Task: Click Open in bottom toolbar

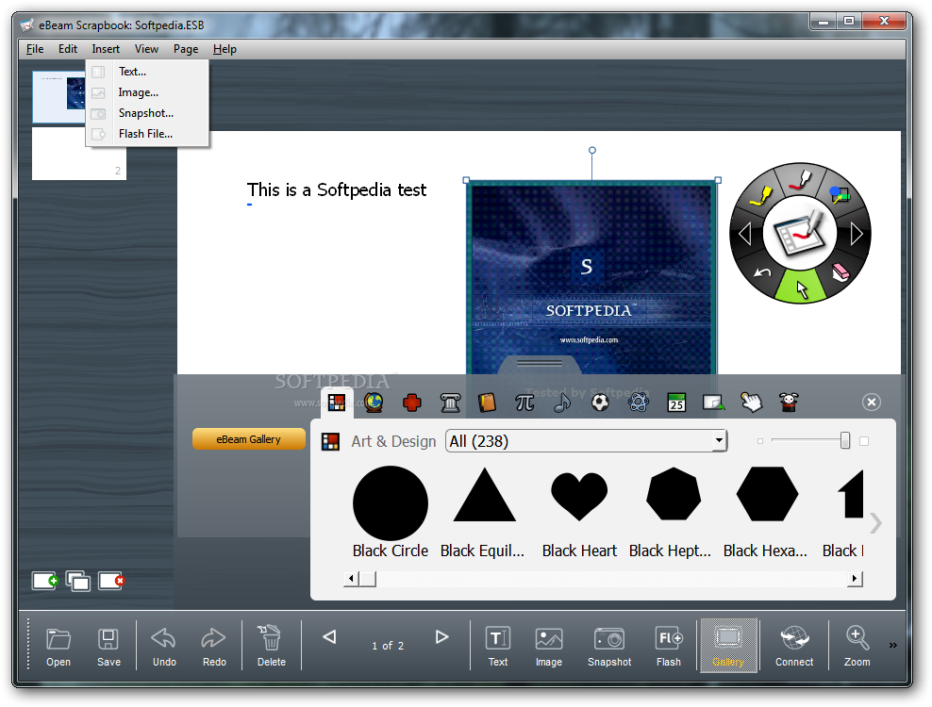Action: 58,647
